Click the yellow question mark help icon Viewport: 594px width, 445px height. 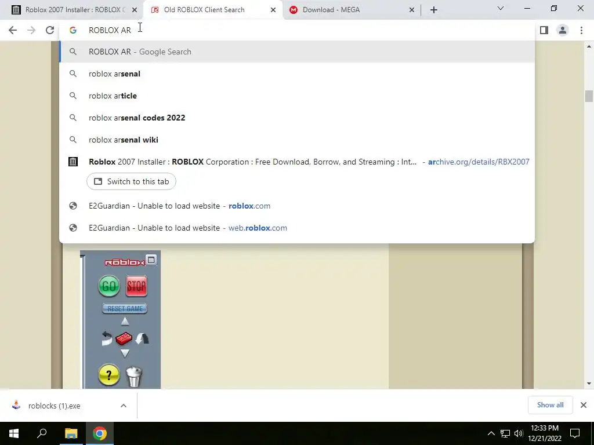point(108,375)
